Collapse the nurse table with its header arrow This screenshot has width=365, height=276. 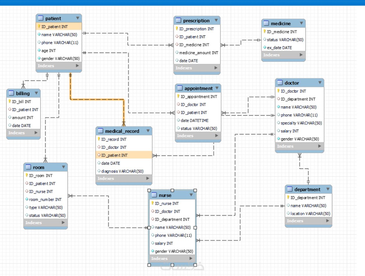[191, 195]
